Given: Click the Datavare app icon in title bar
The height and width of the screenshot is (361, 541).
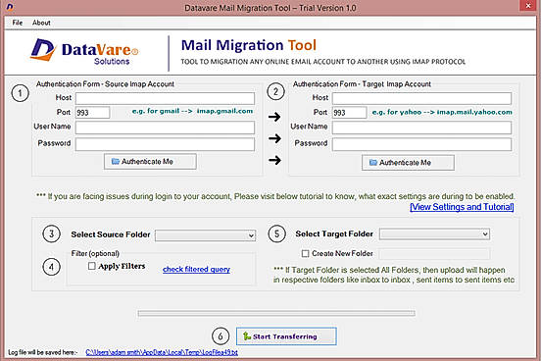Looking at the screenshot, I should pyautogui.click(x=10, y=7).
